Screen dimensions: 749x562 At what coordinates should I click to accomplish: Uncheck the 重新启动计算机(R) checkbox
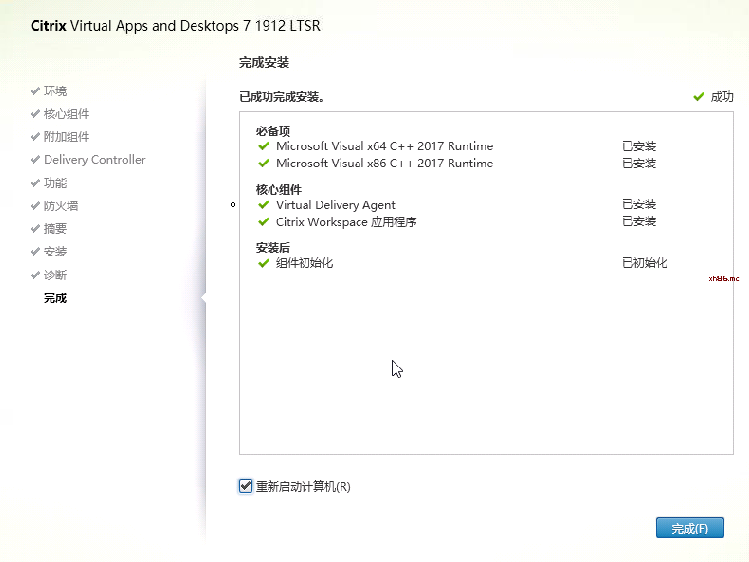[245, 486]
